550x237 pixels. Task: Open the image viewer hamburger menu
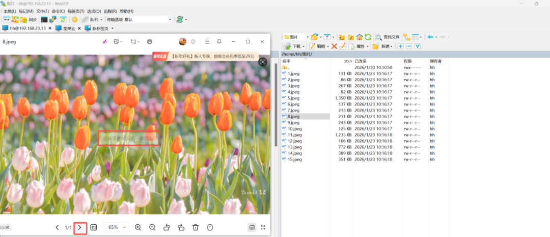pyautogui.click(x=207, y=41)
